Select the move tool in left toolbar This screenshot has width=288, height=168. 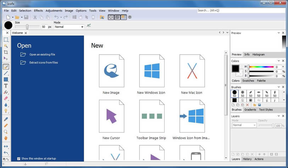click(x=6, y=58)
